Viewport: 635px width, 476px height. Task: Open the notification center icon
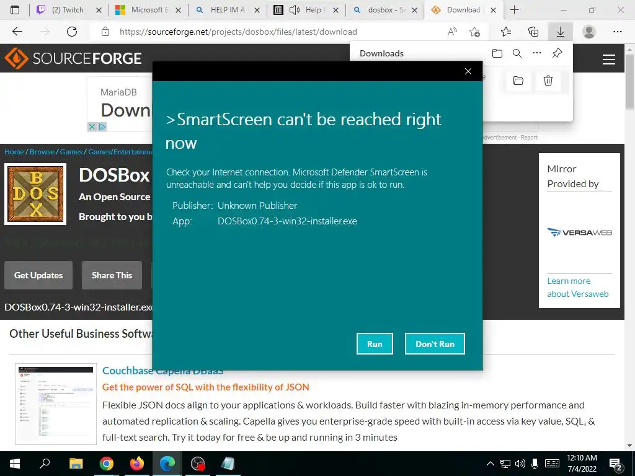(616, 464)
